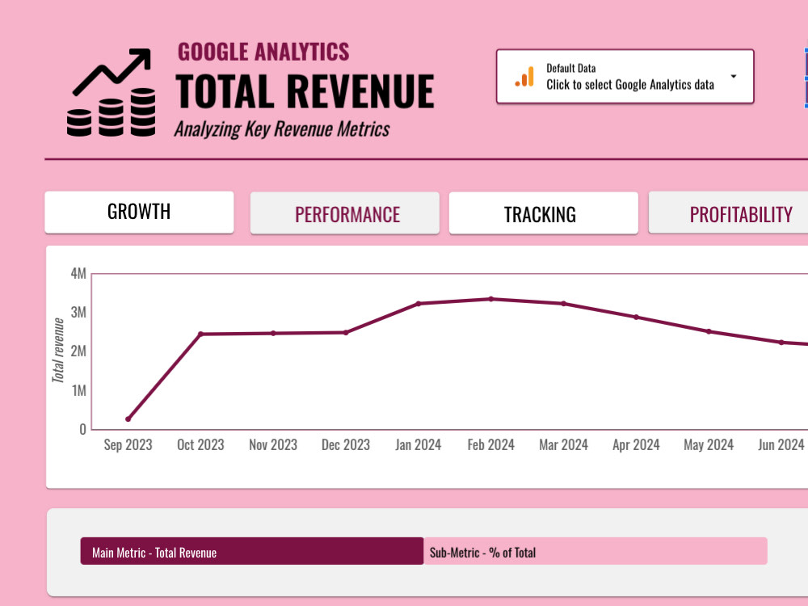Click the Sep 2023 starting data point
Screen dimensions: 808x606
click(x=128, y=419)
